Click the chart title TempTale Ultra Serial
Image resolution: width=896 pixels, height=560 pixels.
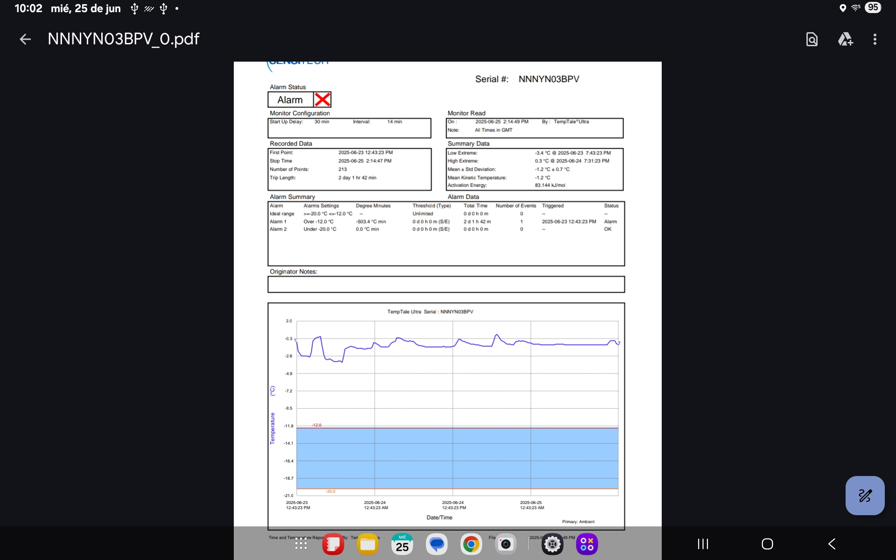[x=430, y=312]
